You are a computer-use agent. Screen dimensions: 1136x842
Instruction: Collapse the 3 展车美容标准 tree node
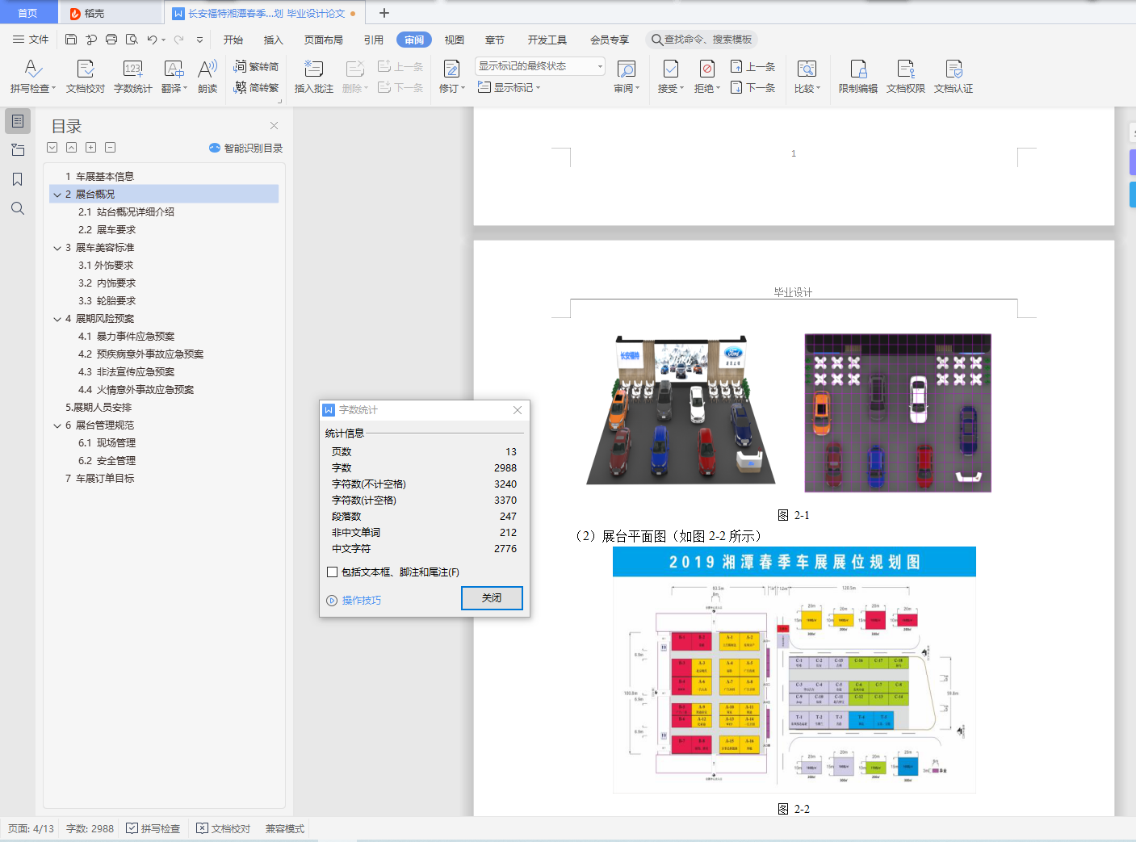[x=57, y=248]
